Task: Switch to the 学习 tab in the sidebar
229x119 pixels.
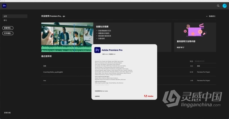Action: (5, 20)
